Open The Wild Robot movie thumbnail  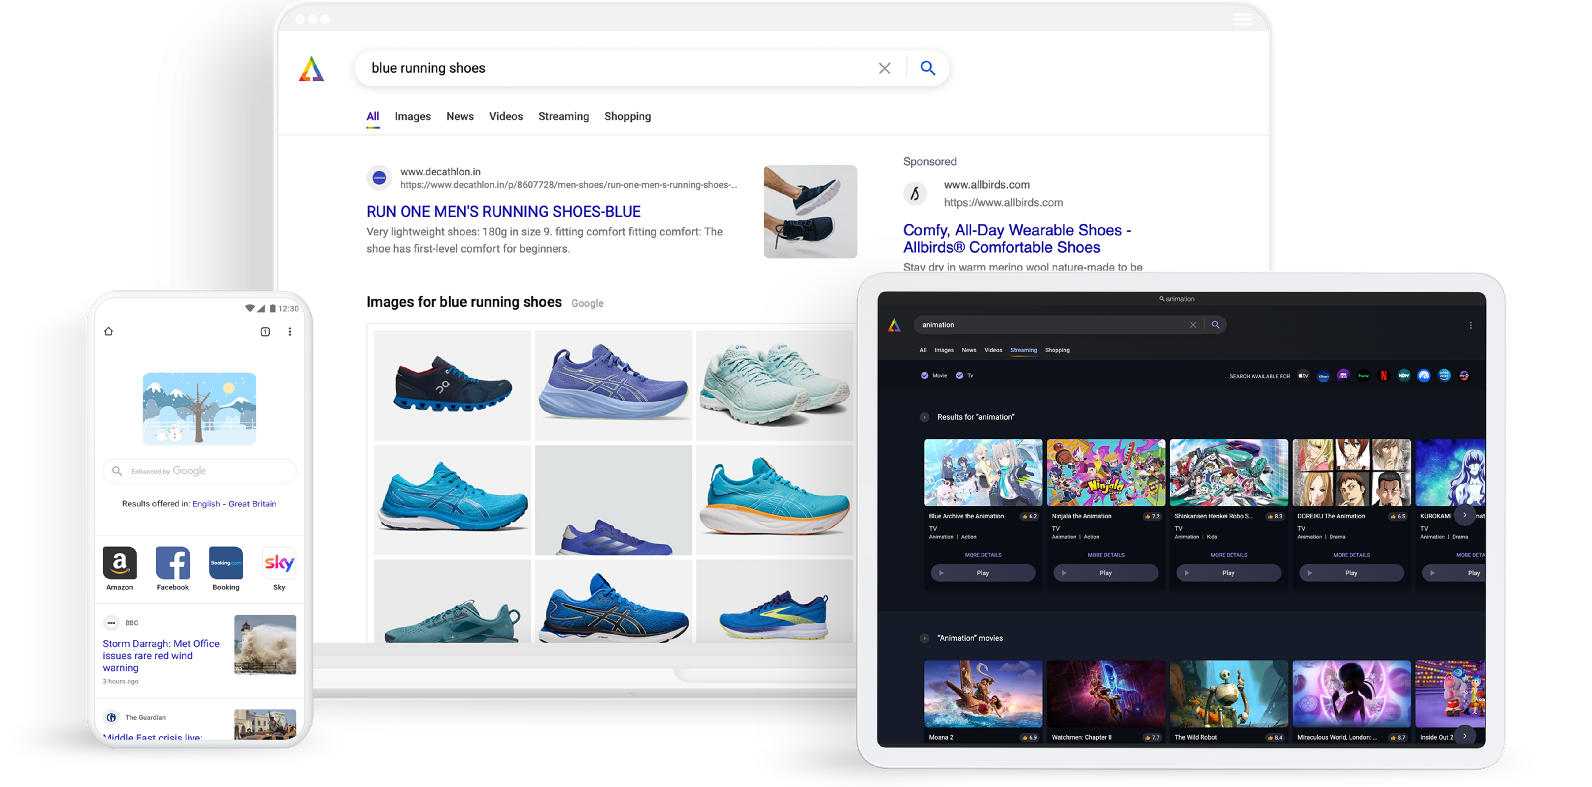click(x=1229, y=693)
